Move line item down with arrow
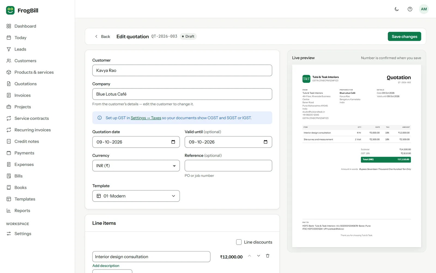The height and width of the screenshot is (273, 436). tap(259, 256)
